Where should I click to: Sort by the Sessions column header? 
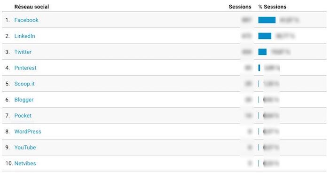pyautogui.click(x=240, y=7)
